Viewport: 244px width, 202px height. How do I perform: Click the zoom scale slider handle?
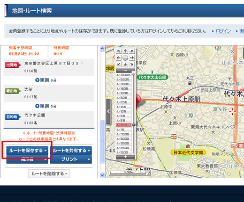[134, 125]
